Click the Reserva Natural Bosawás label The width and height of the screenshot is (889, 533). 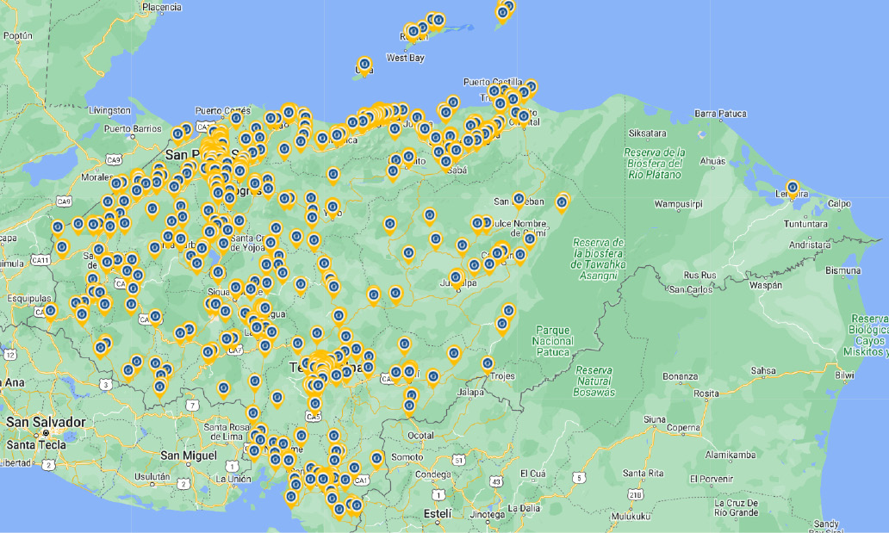click(x=594, y=381)
